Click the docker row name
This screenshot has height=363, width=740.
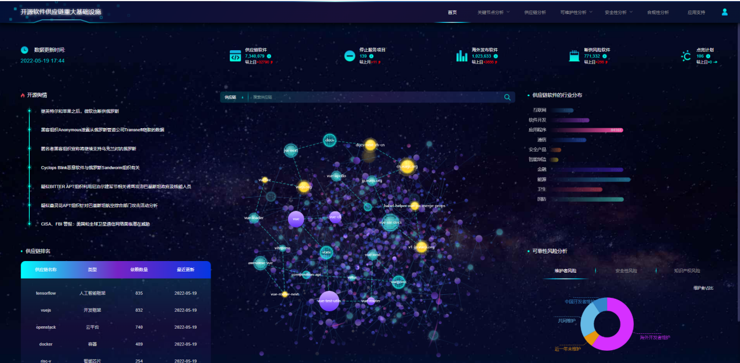pos(45,344)
